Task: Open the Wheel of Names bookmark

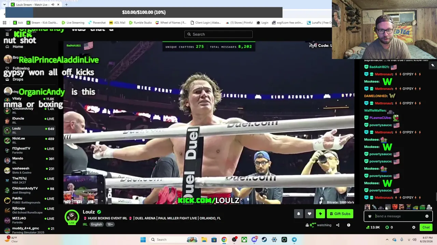Action: [x=171, y=23]
